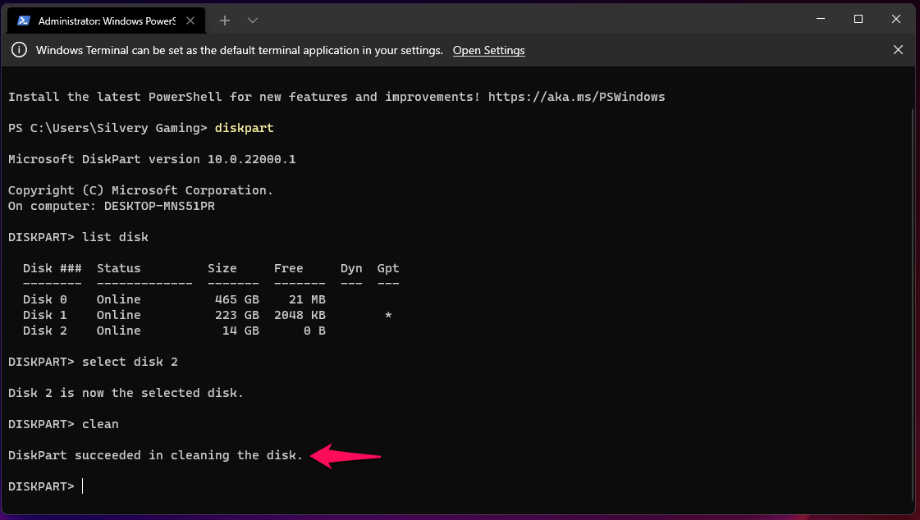Open a new tab with the plus button

tap(225, 20)
